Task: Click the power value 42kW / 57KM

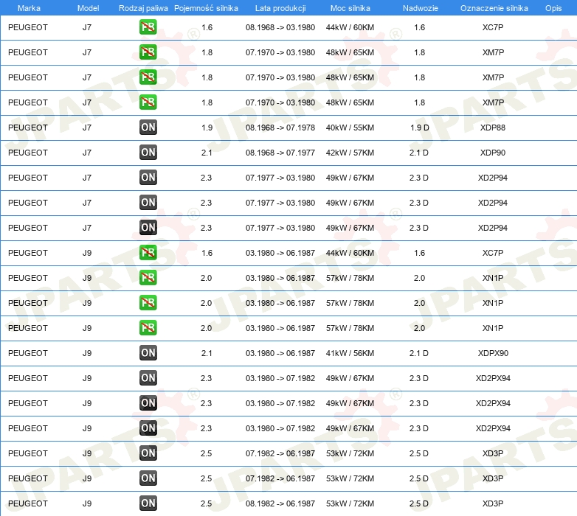Action: point(350,153)
